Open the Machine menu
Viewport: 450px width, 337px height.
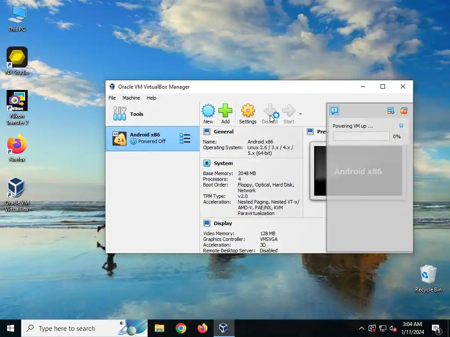(x=131, y=98)
